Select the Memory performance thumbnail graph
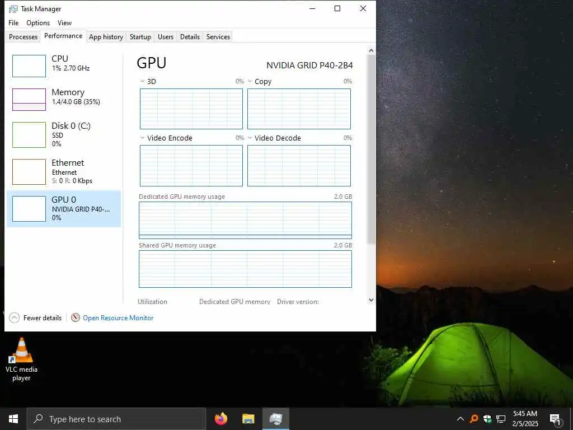 tap(29, 99)
